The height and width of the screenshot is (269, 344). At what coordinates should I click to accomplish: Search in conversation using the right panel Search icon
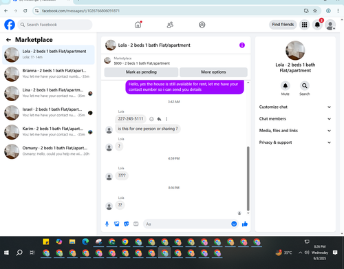(305, 86)
